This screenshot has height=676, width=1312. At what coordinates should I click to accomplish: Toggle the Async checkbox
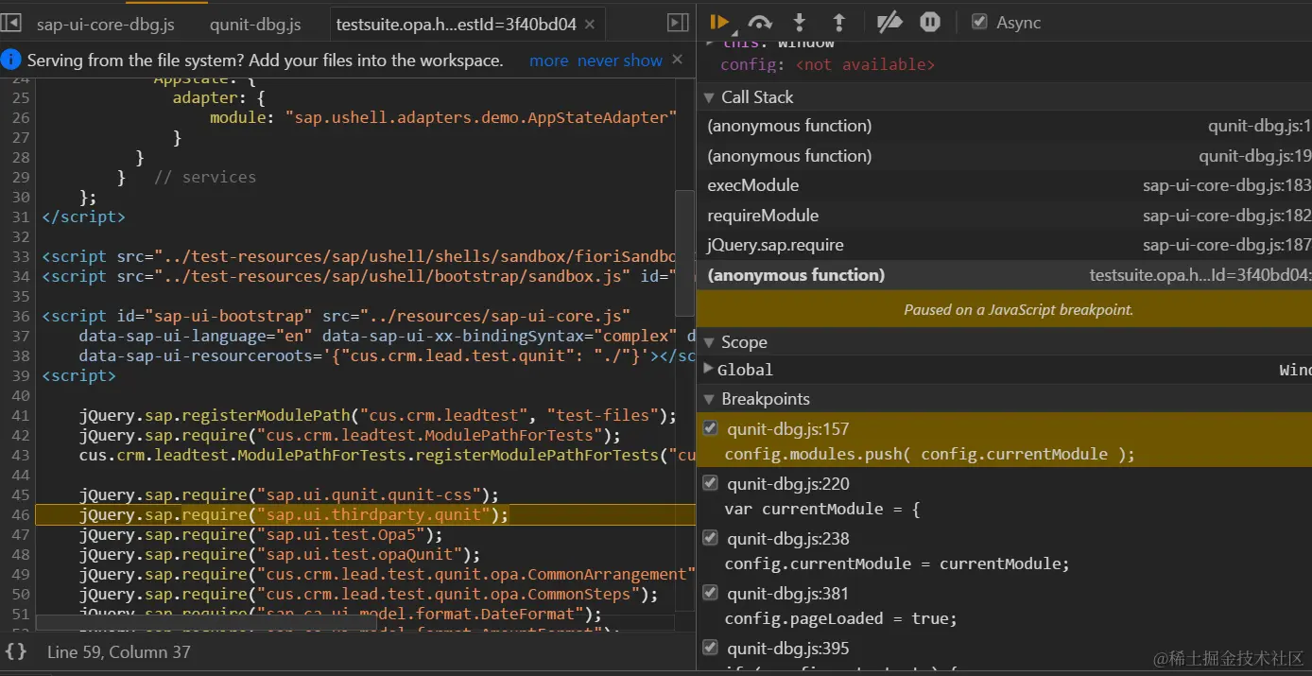pos(980,22)
